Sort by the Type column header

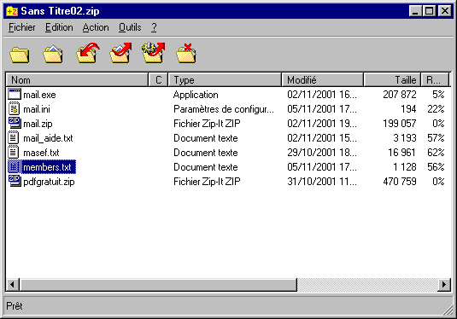tap(225, 80)
